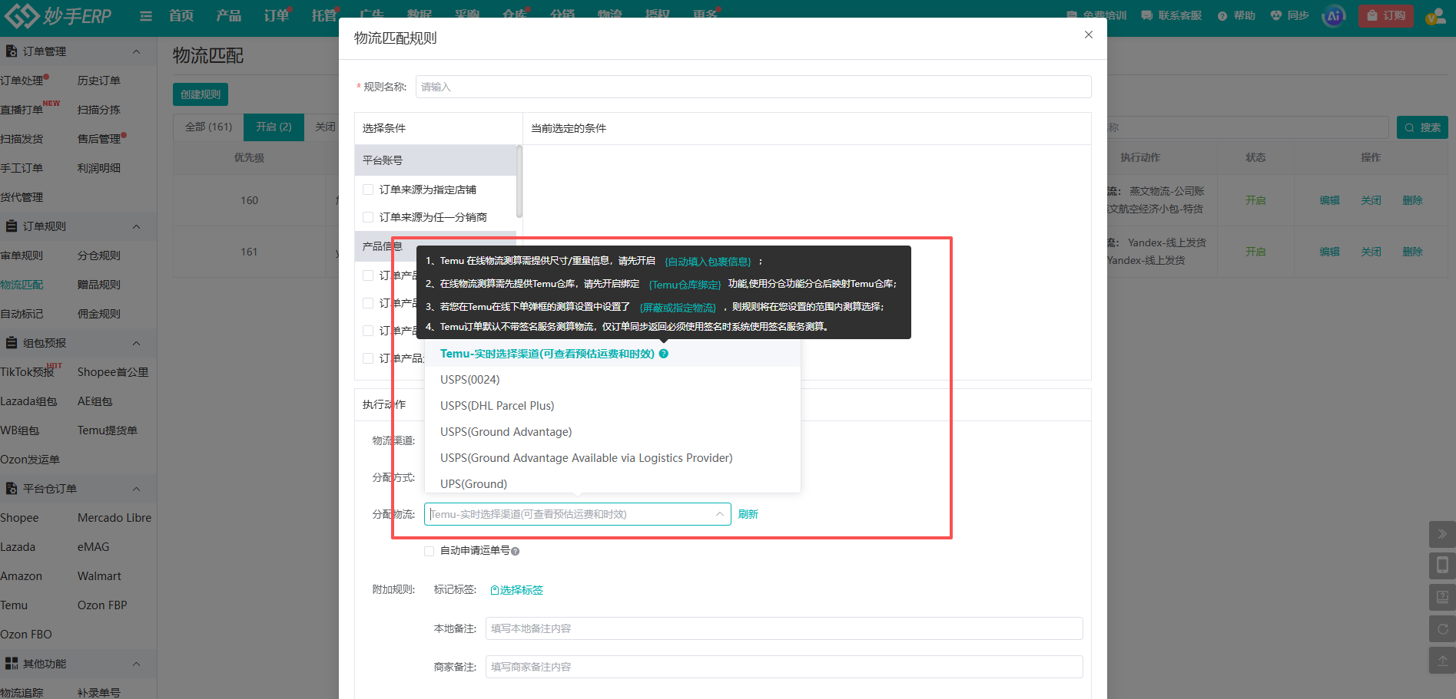Click the refresh floating icon
Viewport: 1456px width, 699px height.
pos(1442,628)
